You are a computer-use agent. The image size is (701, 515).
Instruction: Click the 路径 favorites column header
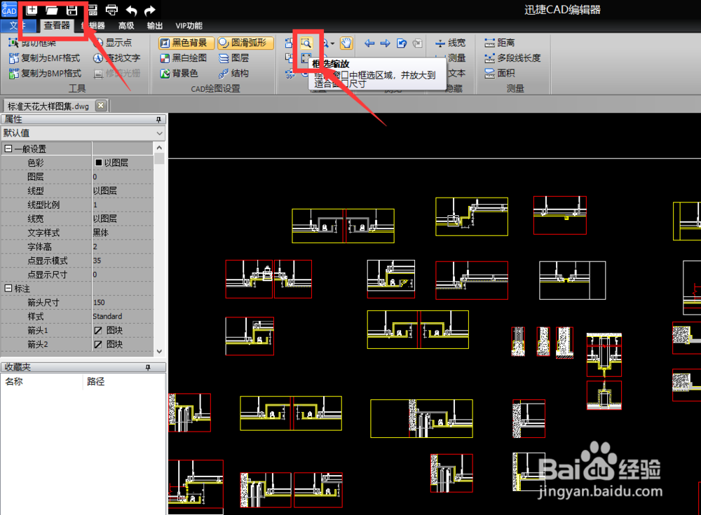tap(124, 382)
